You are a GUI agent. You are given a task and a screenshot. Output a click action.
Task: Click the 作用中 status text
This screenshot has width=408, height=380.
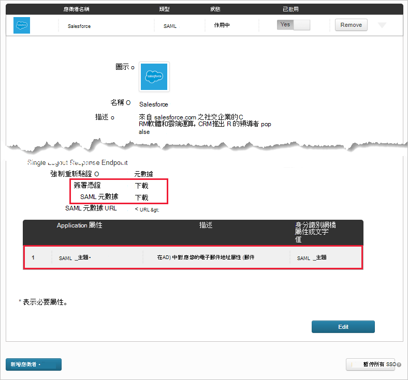tap(222, 25)
